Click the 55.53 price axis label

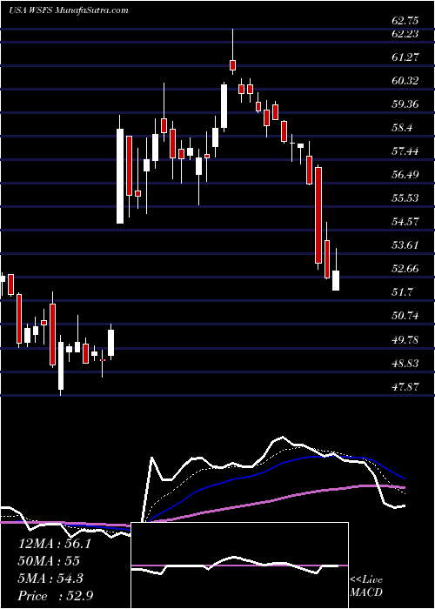405,198
